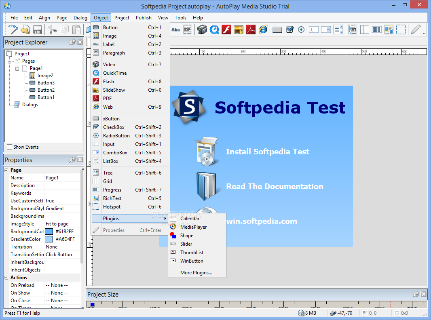Insert a PDF object from the toolbar
Viewport: 431px width, 320px height.
pos(250,29)
